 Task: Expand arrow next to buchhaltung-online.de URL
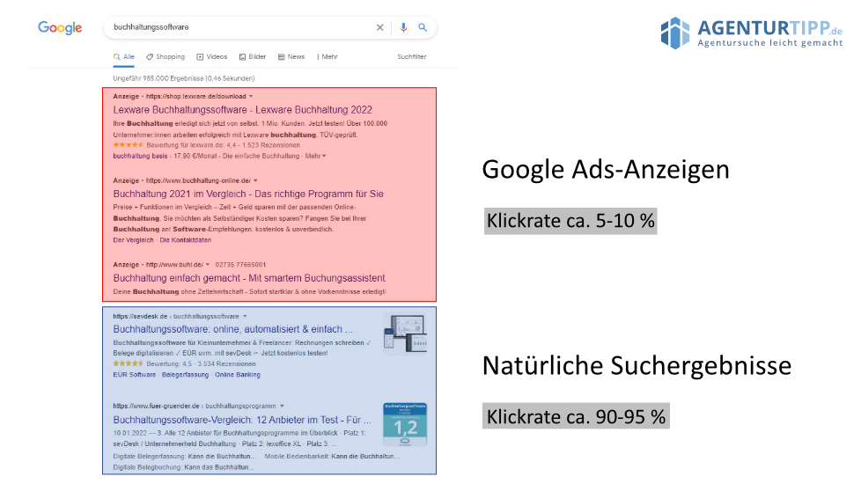[255, 180]
